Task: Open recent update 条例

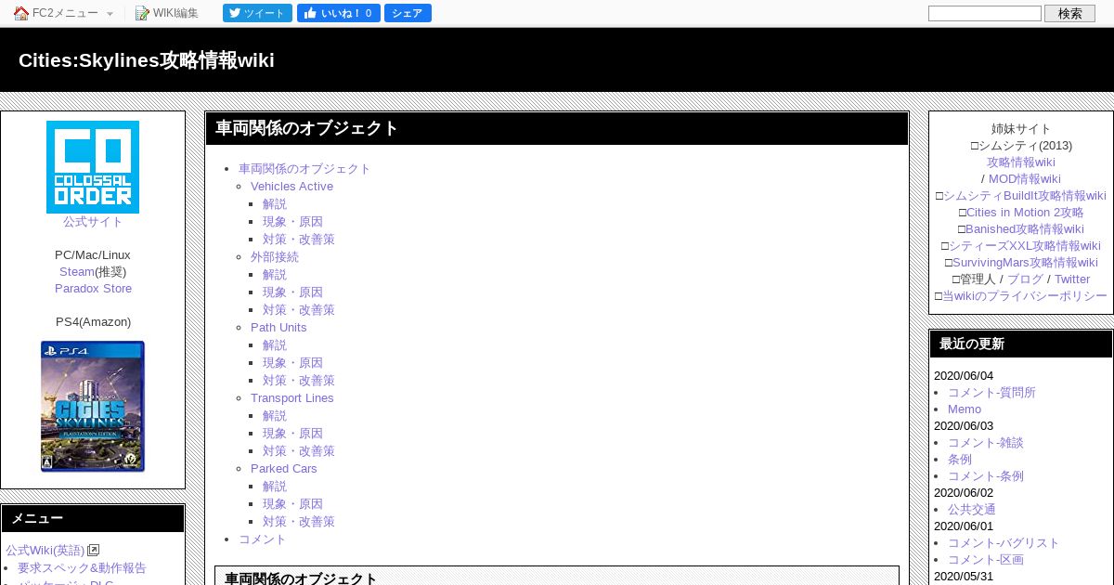Action: click(960, 460)
